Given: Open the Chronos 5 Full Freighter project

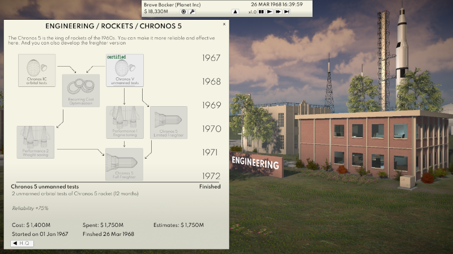Looking at the screenshot, I should (x=125, y=164).
